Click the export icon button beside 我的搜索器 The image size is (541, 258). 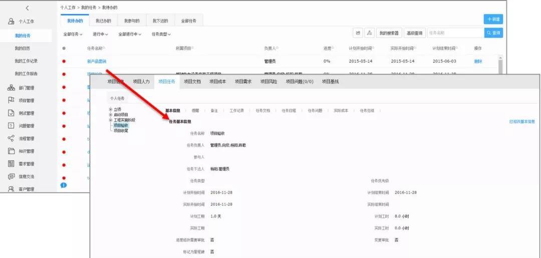358,33
